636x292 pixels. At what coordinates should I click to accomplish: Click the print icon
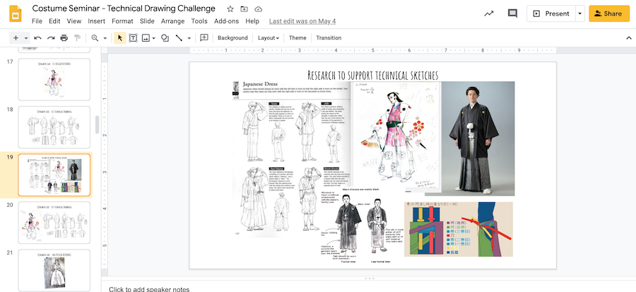(x=64, y=37)
